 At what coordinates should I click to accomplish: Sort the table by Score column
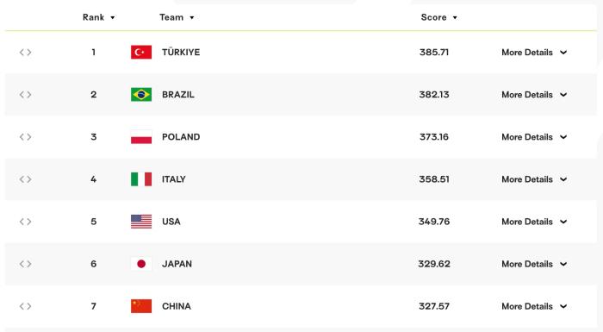pyautogui.click(x=439, y=17)
